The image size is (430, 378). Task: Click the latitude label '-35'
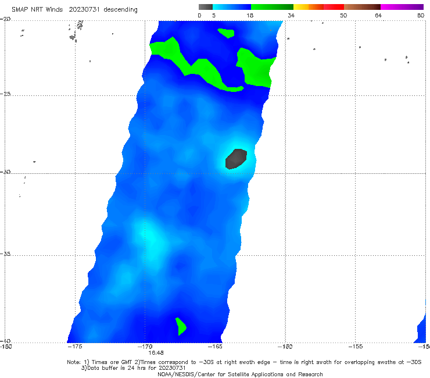pyautogui.click(x=5, y=254)
